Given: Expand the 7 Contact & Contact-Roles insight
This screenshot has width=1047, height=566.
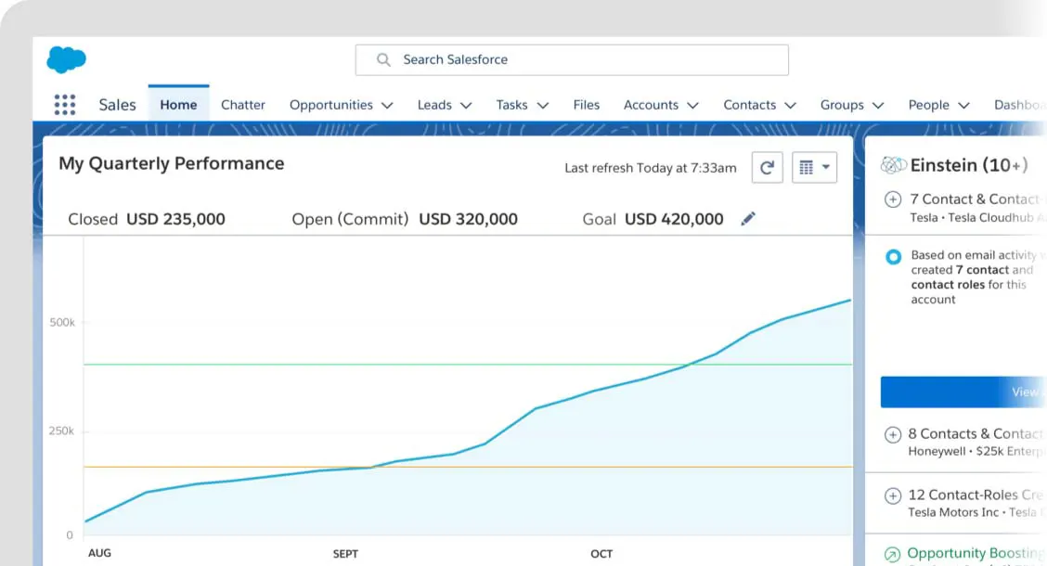Looking at the screenshot, I should 892,199.
